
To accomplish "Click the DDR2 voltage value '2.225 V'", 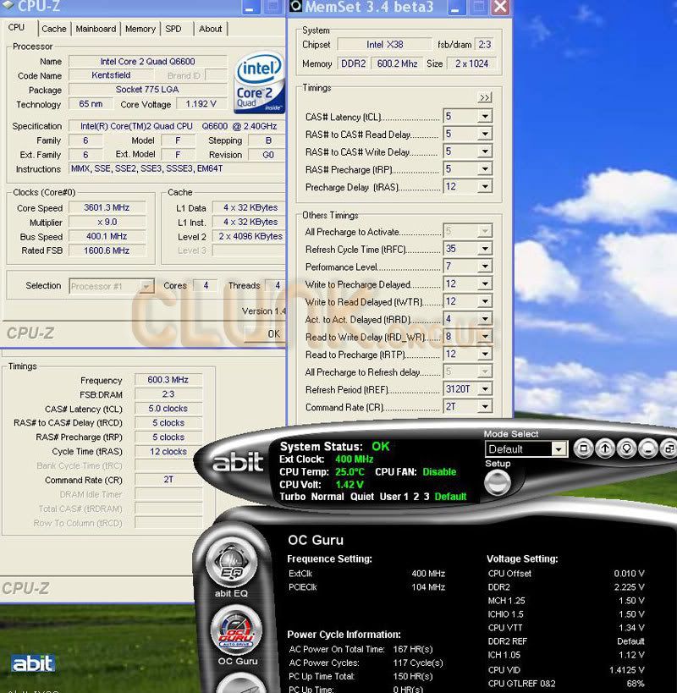I will point(629,587).
